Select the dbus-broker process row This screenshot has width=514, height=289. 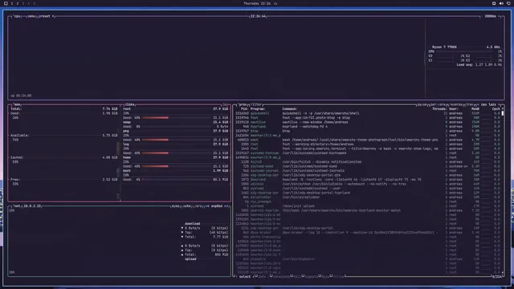tap(368, 233)
